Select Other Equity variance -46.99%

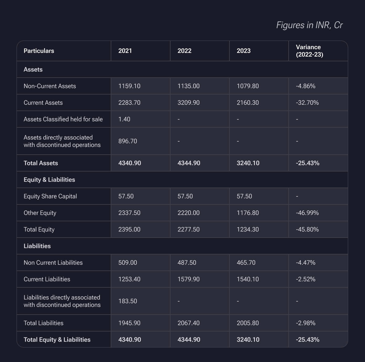point(307,213)
